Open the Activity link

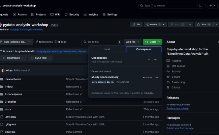[174, 71]
